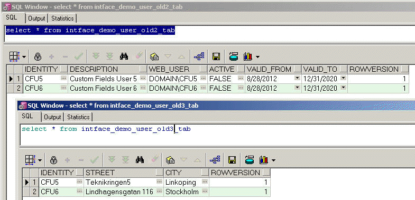Click ellipsis button beside Stockholm

(205, 191)
